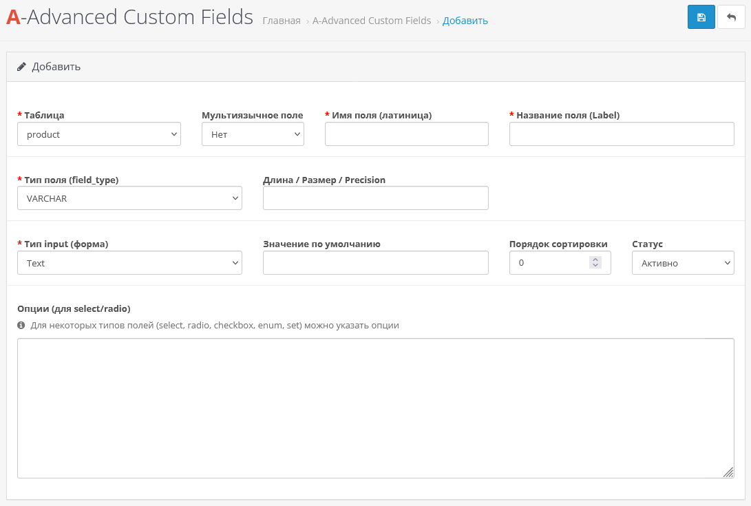751x506 pixels.
Task: Click the red A logo in title
Action: coord(13,18)
